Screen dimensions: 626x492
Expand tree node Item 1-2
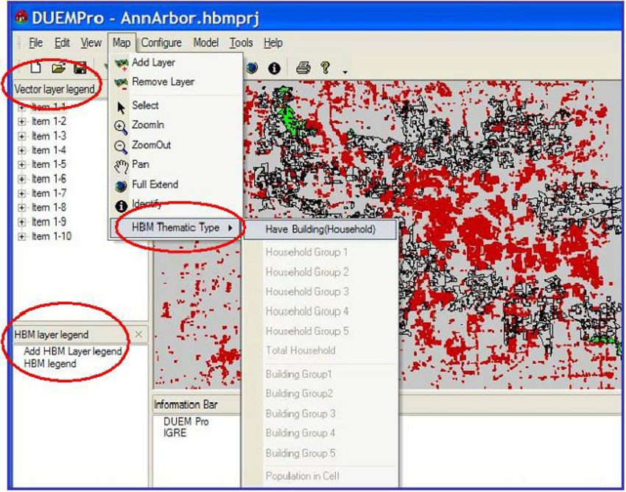coord(22,122)
